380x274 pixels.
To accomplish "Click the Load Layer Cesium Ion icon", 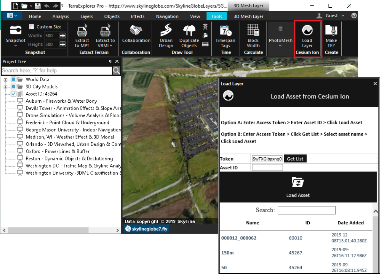I will (307, 31).
